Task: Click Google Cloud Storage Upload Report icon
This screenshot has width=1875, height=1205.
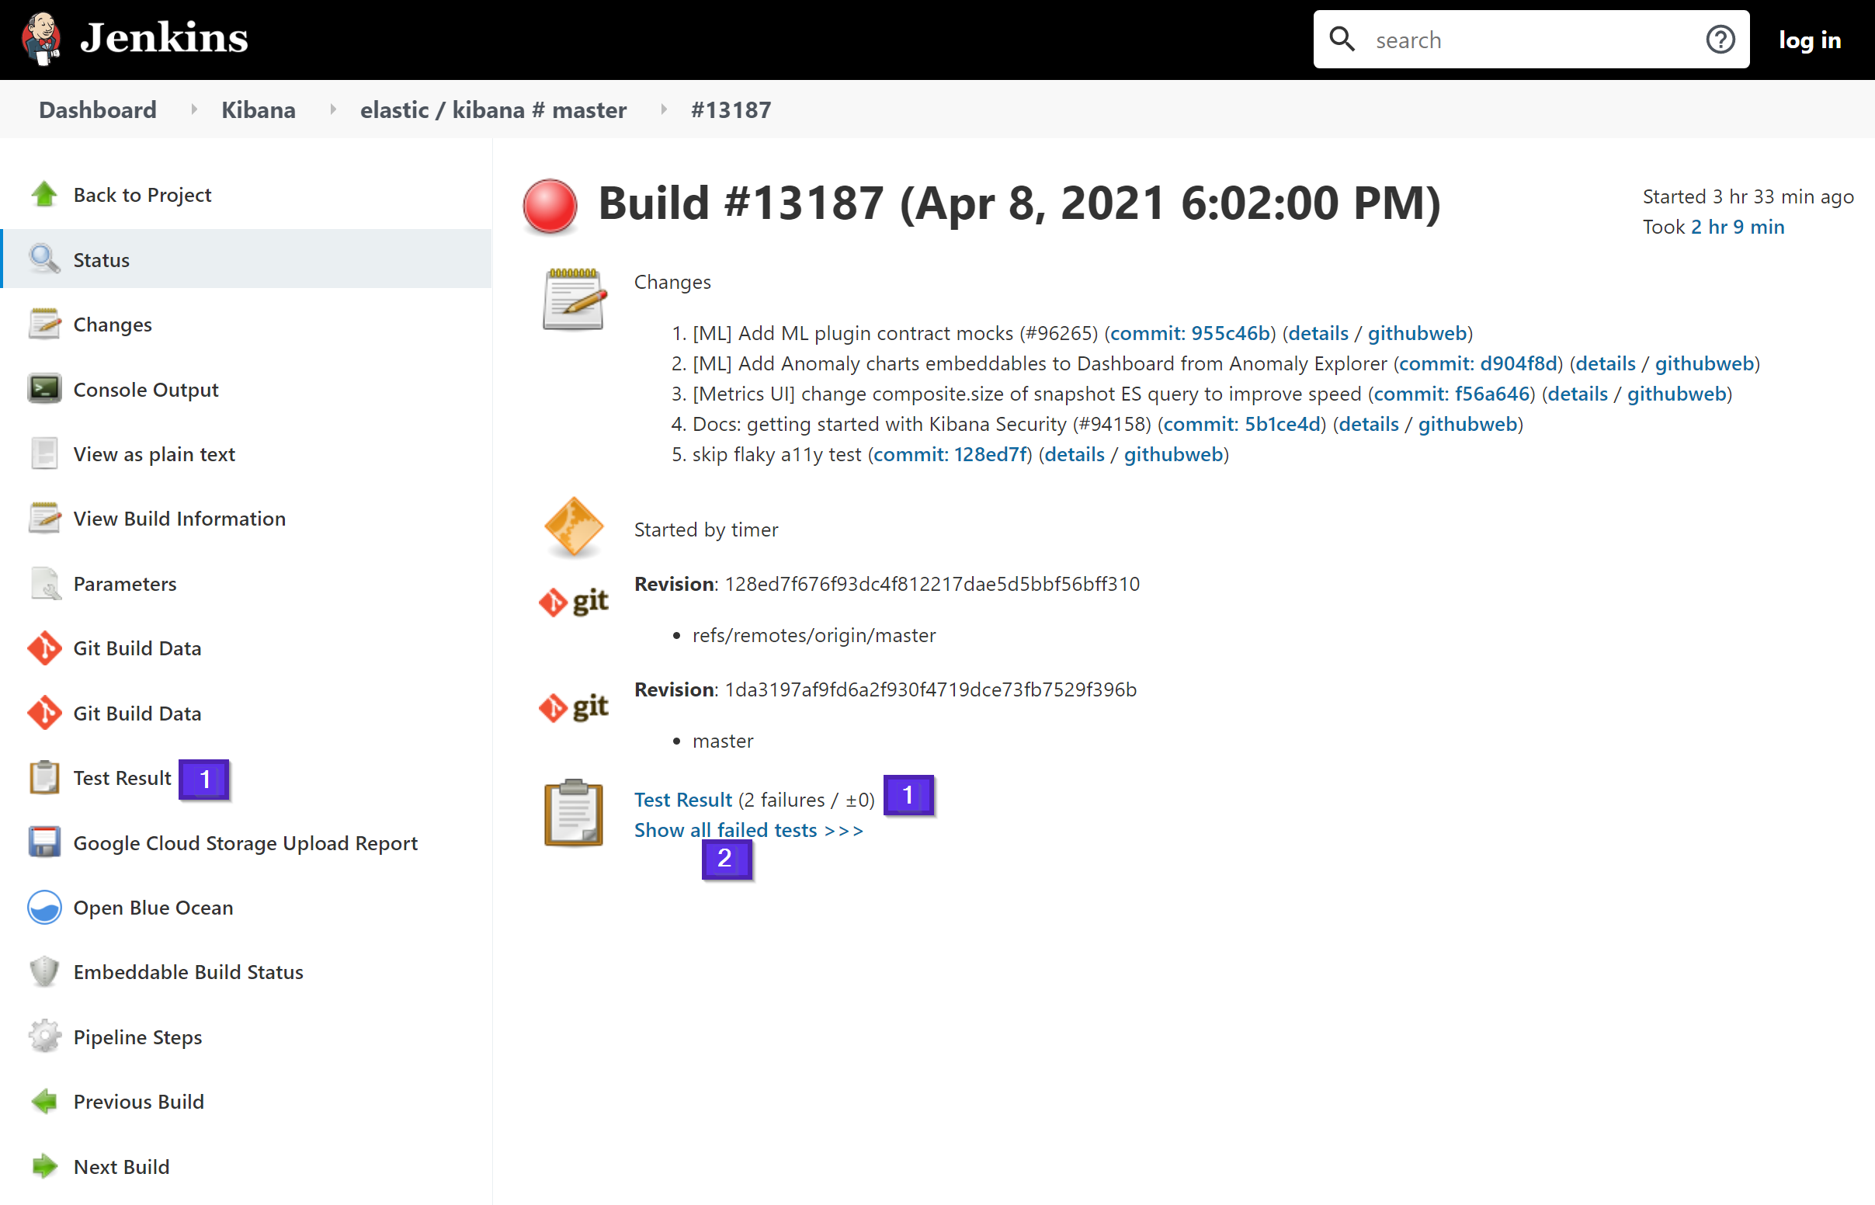Action: coord(43,843)
